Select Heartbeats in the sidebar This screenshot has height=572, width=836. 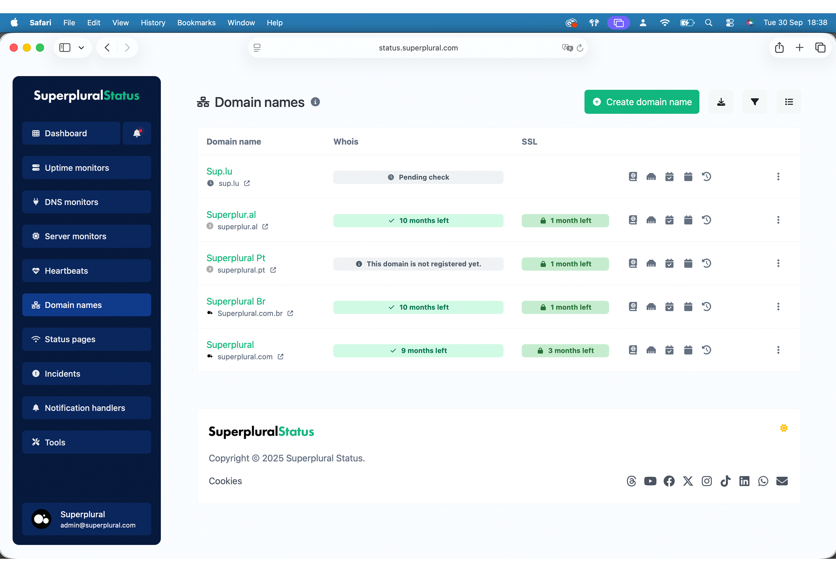point(87,270)
